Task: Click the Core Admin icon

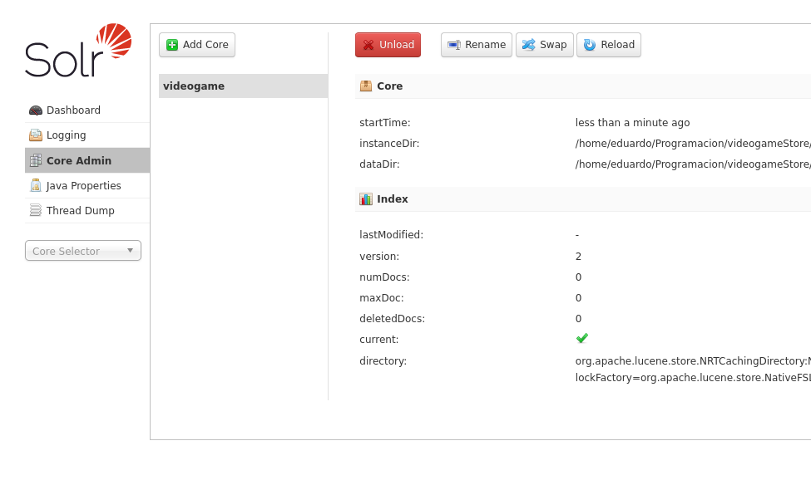Action: (x=36, y=161)
